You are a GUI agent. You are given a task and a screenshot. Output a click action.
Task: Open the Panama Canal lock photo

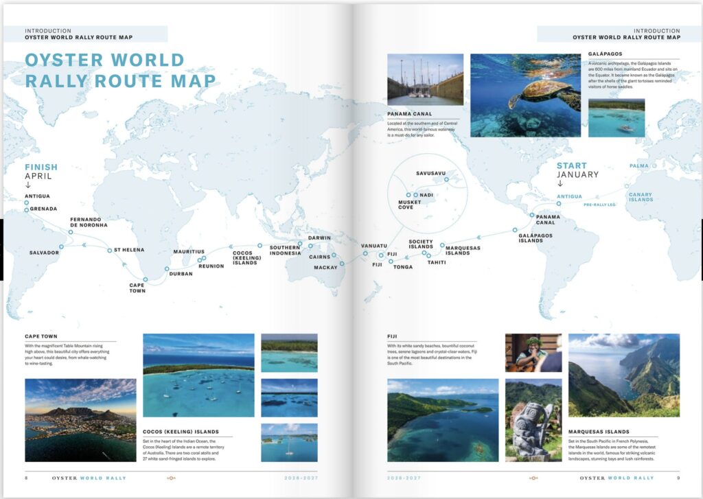[x=425, y=80]
